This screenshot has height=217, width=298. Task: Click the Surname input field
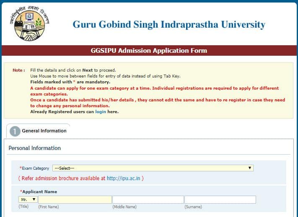click(x=220, y=200)
